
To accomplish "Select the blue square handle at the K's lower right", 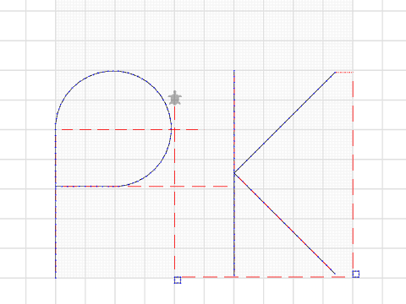I will (x=356, y=274).
